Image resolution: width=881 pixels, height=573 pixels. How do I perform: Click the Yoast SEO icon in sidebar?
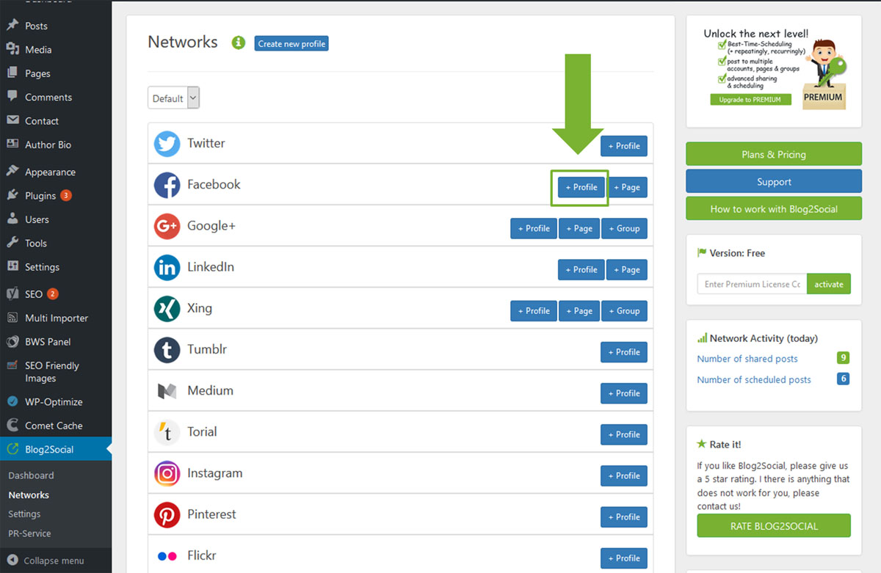click(x=12, y=294)
